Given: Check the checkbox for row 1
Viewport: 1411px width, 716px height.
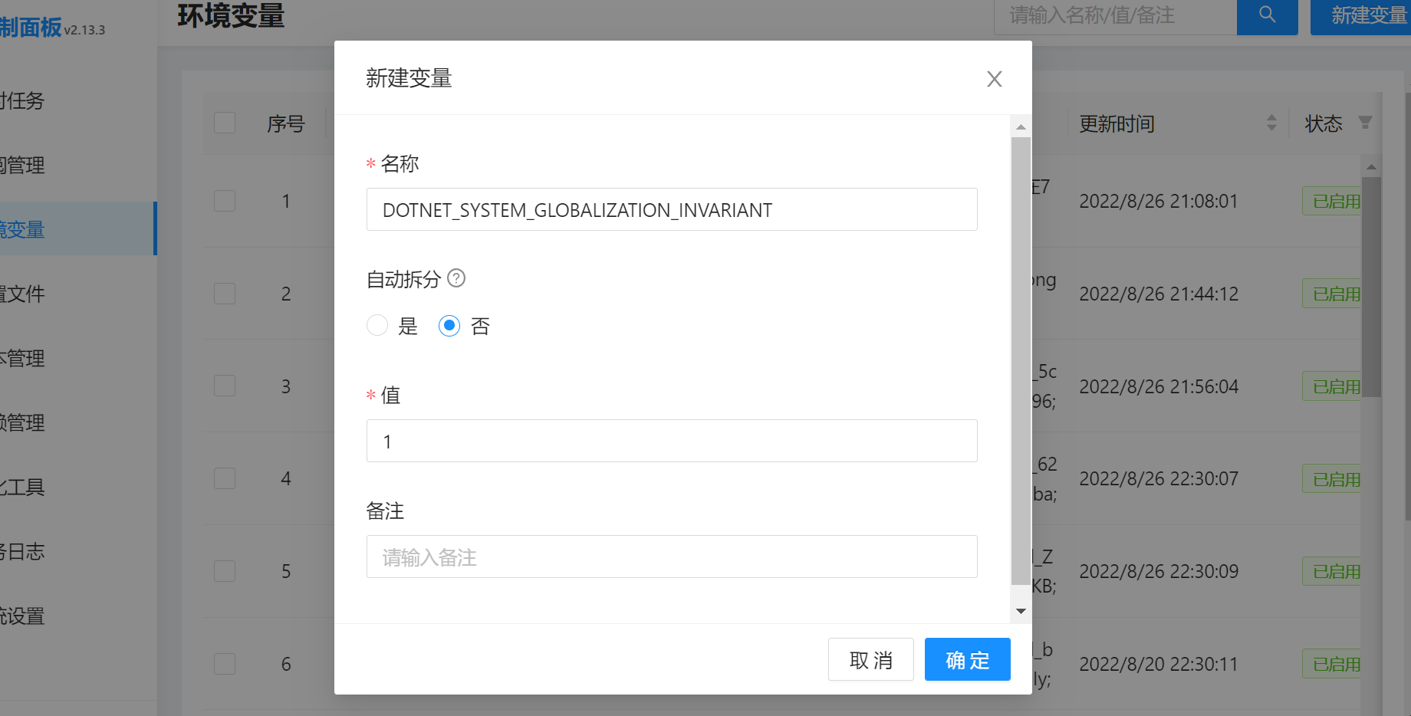Looking at the screenshot, I should (224, 201).
